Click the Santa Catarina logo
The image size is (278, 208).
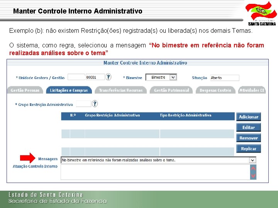click(262, 13)
